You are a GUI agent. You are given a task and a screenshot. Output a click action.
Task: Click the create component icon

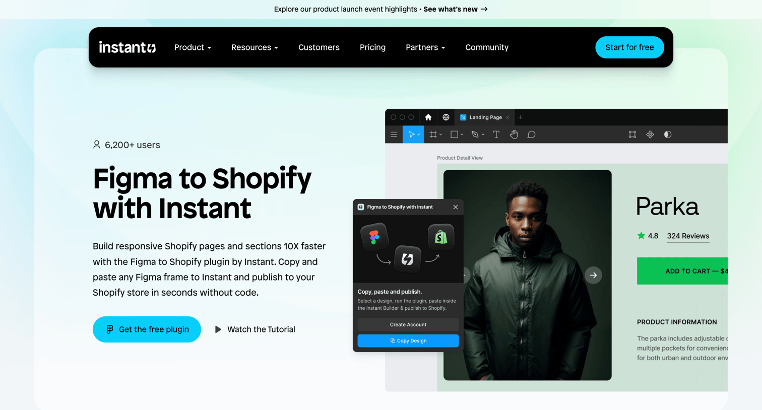click(650, 134)
